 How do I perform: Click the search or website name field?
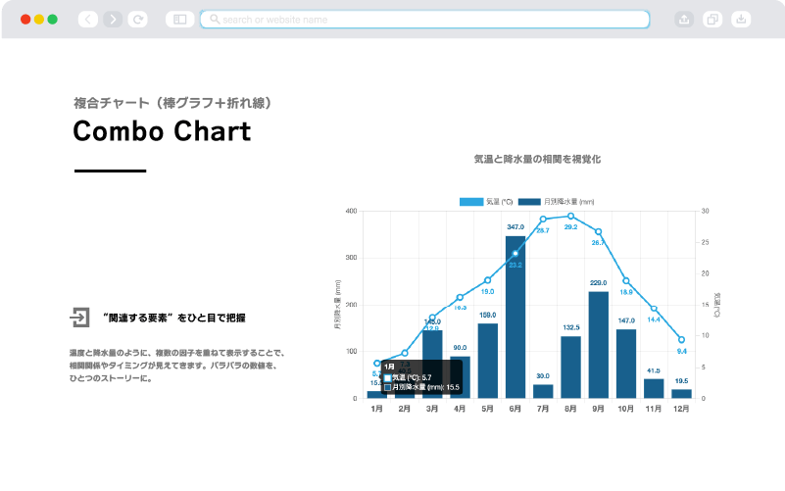[x=424, y=19]
